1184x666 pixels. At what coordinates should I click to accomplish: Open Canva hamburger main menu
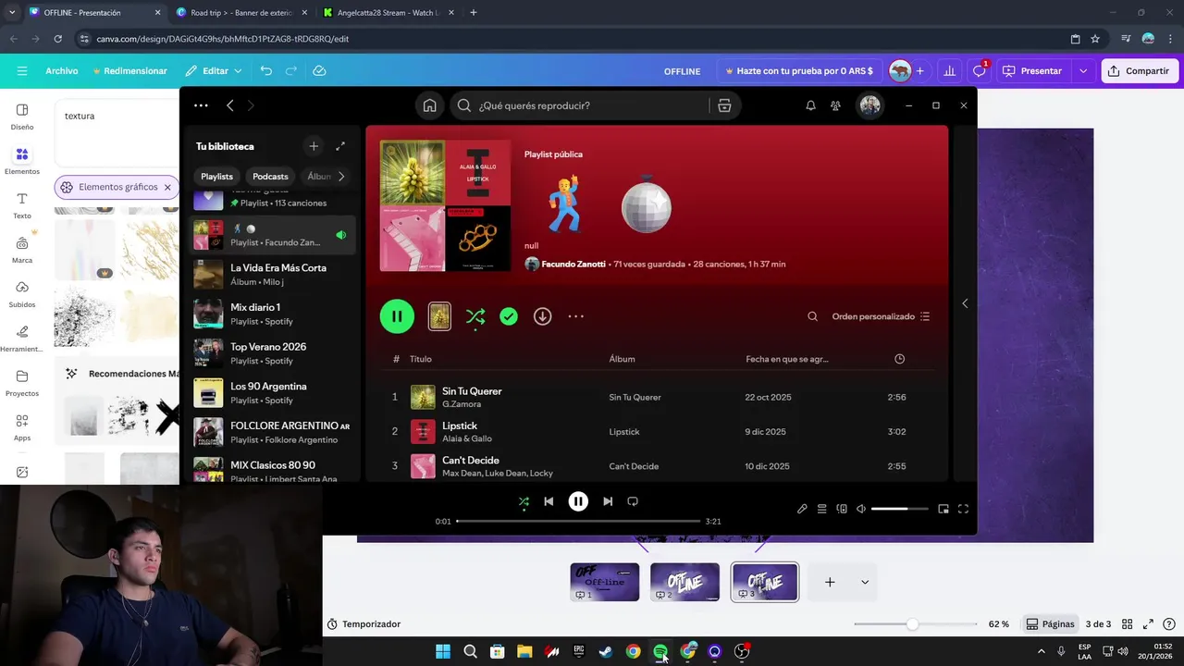[x=21, y=71]
